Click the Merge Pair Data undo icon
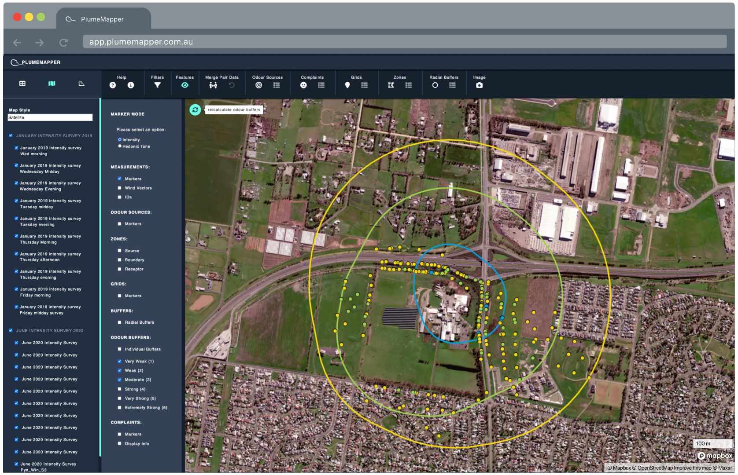 (232, 85)
